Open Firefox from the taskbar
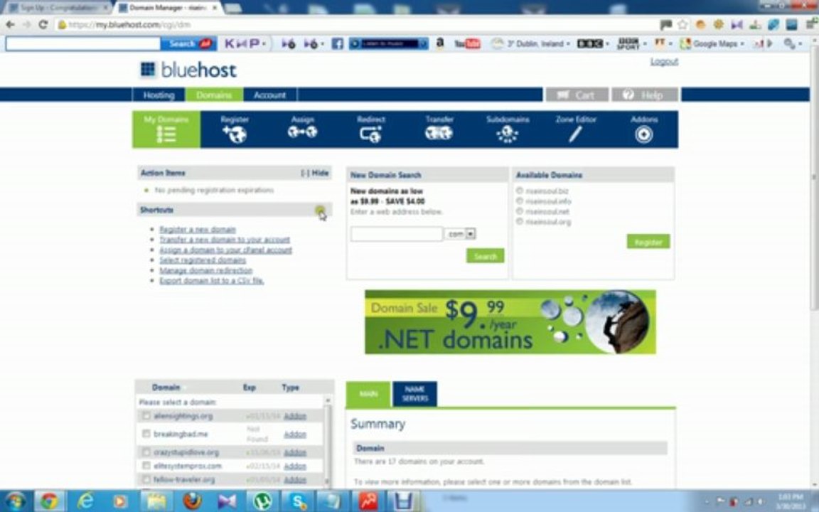Screen dimensions: 819x512 coord(192,501)
